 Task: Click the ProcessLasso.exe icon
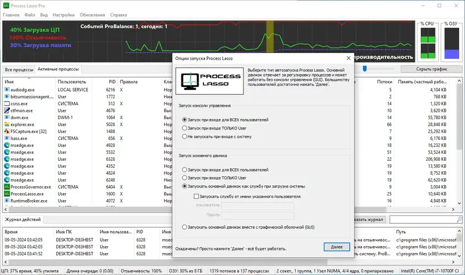[7, 194]
